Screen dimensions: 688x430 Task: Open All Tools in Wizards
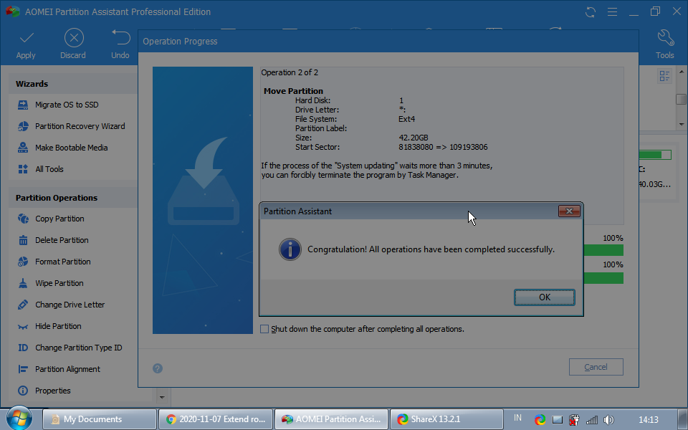point(49,169)
